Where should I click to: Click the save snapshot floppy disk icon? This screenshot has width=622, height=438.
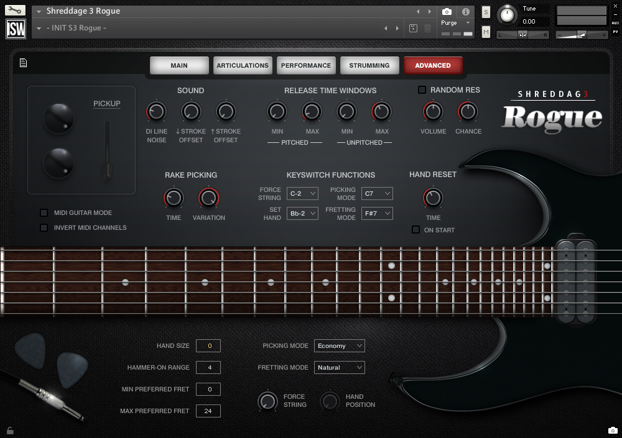click(x=412, y=28)
